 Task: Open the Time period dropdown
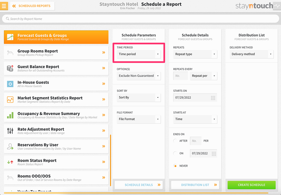pos(139,54)
